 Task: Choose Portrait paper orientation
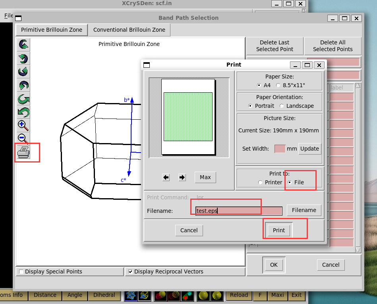coord(261,106)
